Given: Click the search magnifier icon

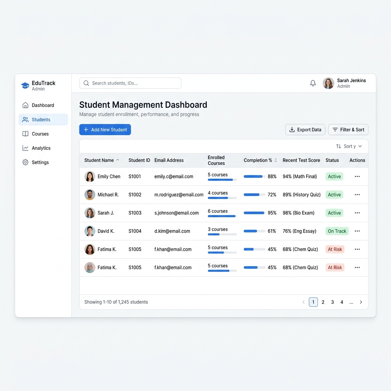Looking at the screenshot, I should coord(86,83).
